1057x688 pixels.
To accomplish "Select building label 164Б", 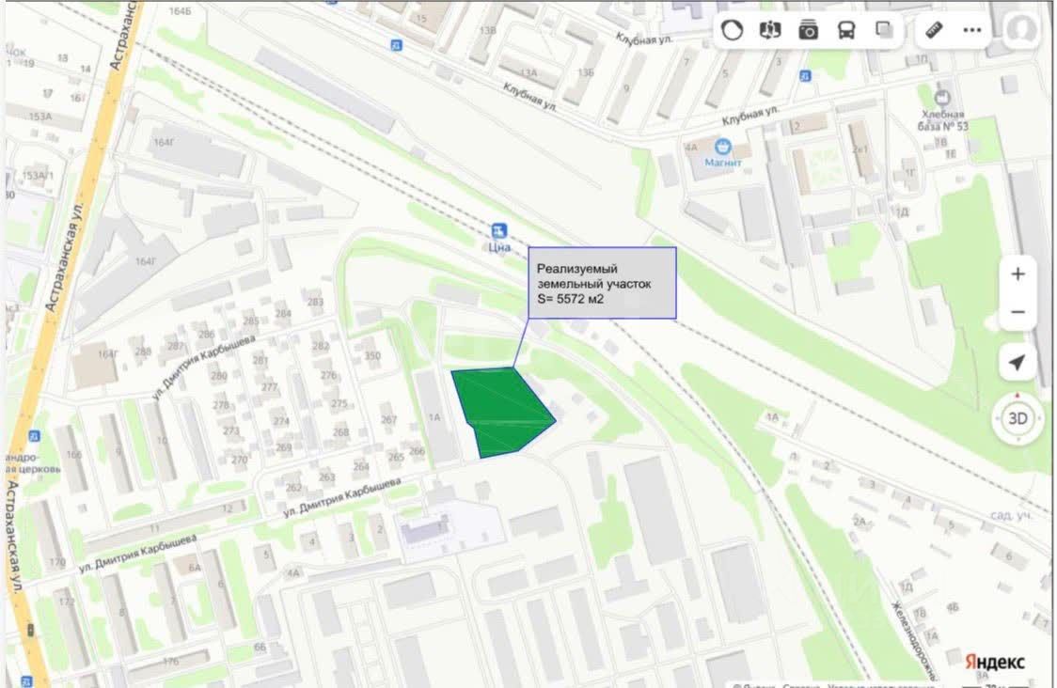I will click(x=180, y=11).
